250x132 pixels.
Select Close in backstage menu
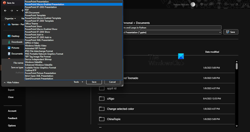click(11, 97)
